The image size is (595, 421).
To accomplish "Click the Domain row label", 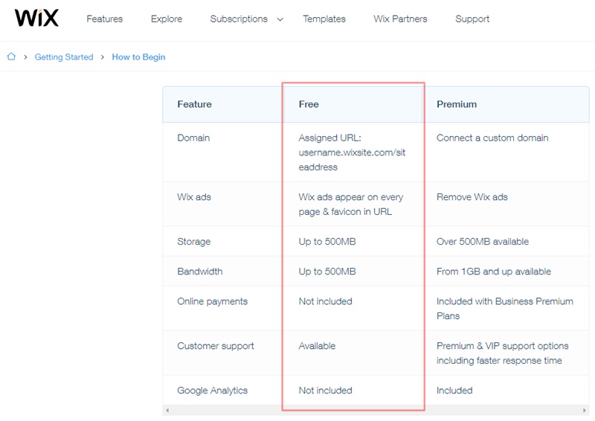I will (193, 138).
